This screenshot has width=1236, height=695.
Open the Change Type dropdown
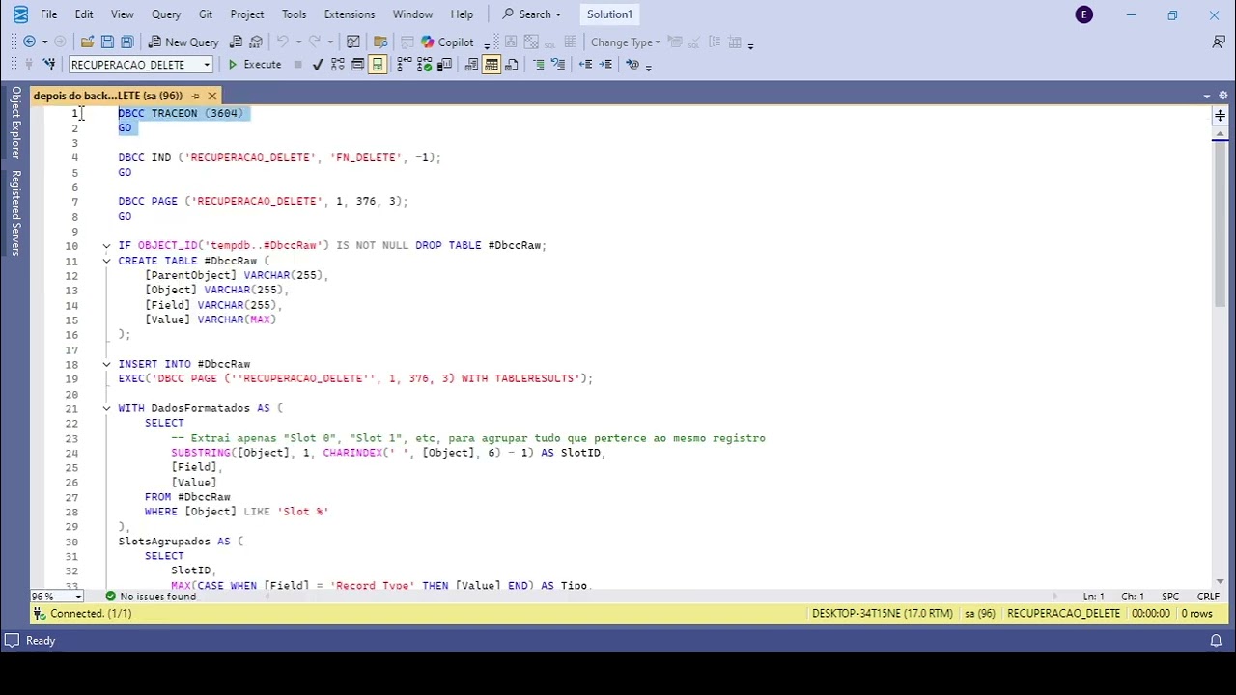coord(626,42)
